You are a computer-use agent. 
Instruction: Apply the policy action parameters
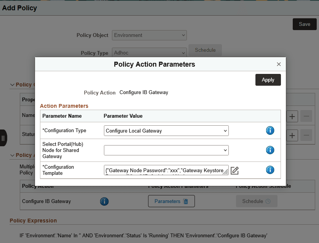(268, 80)
